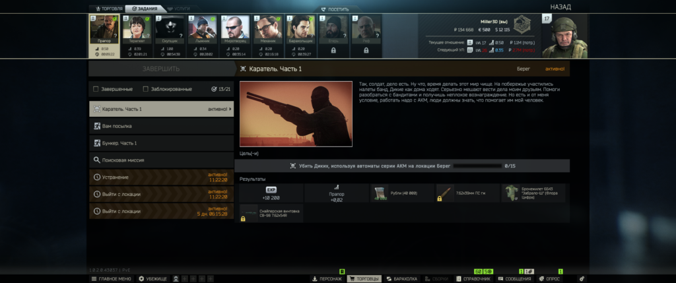Viewport: 676px width, 283px height.
Task: Expand the Вам посылка quest
Action: 161,125
